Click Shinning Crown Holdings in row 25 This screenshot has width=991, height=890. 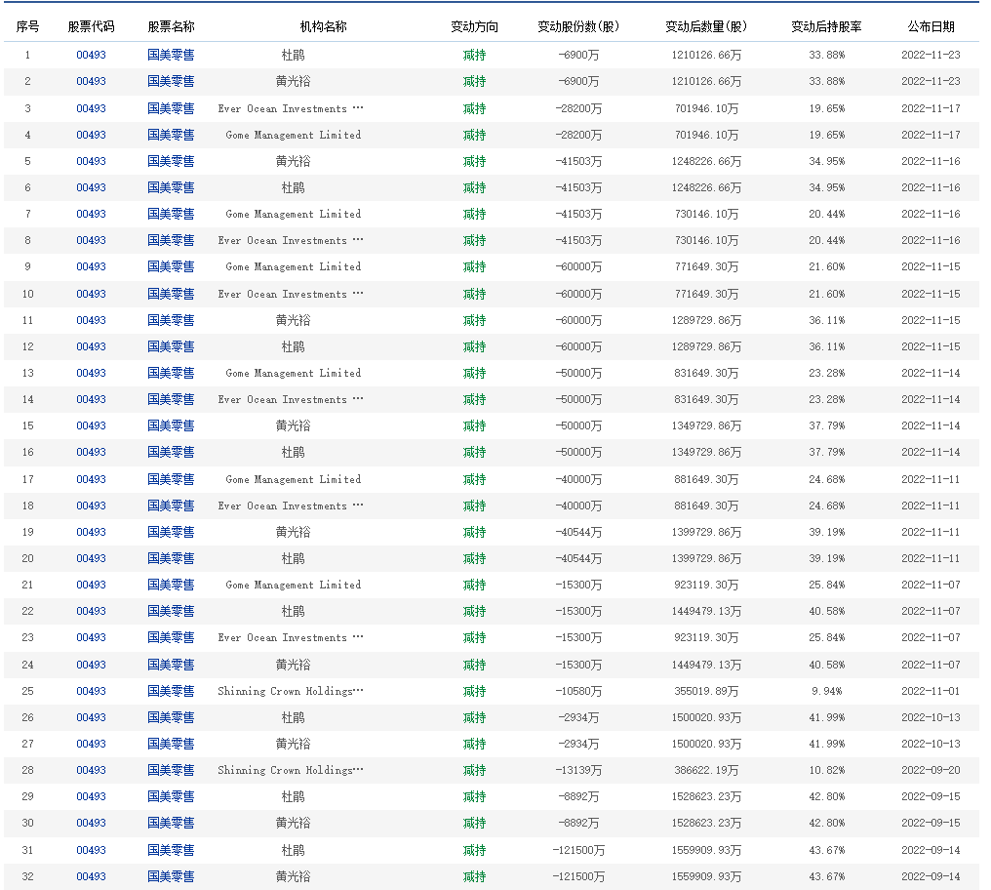click(291, 691)
